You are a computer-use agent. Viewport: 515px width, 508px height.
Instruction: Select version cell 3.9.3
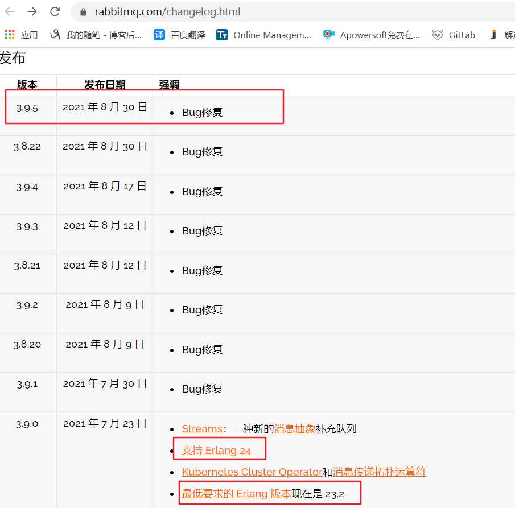[27, 226]
